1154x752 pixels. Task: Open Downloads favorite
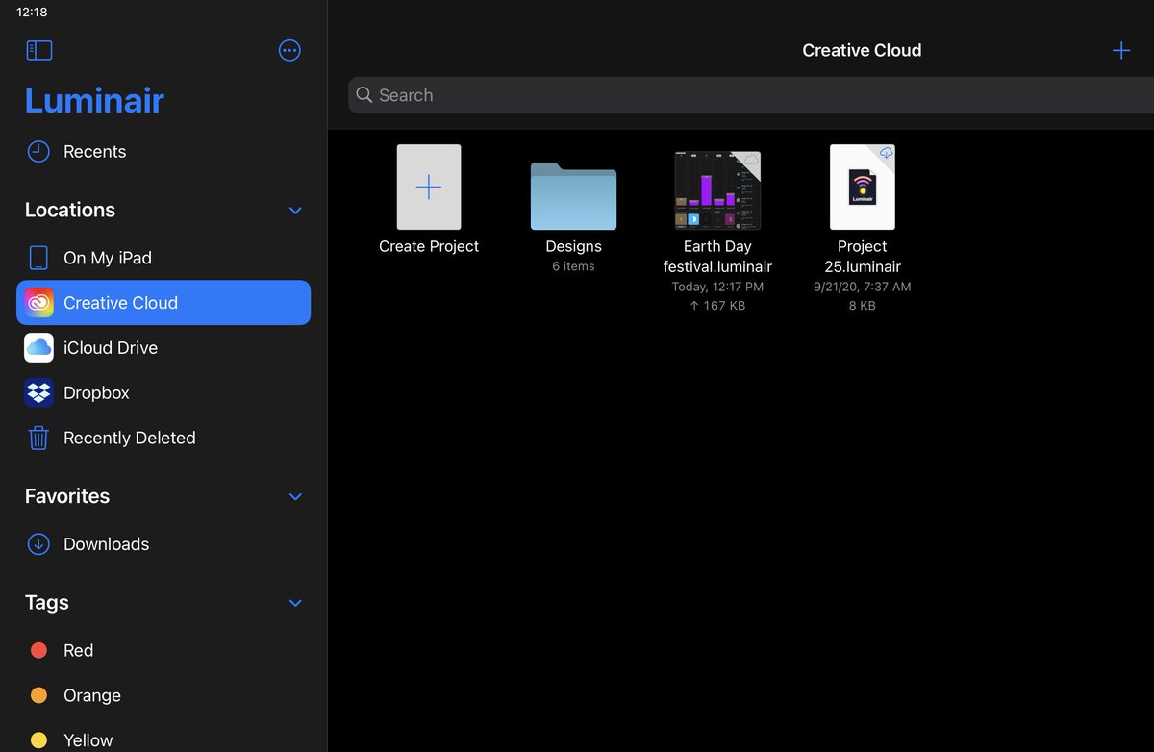pos(164,544)
